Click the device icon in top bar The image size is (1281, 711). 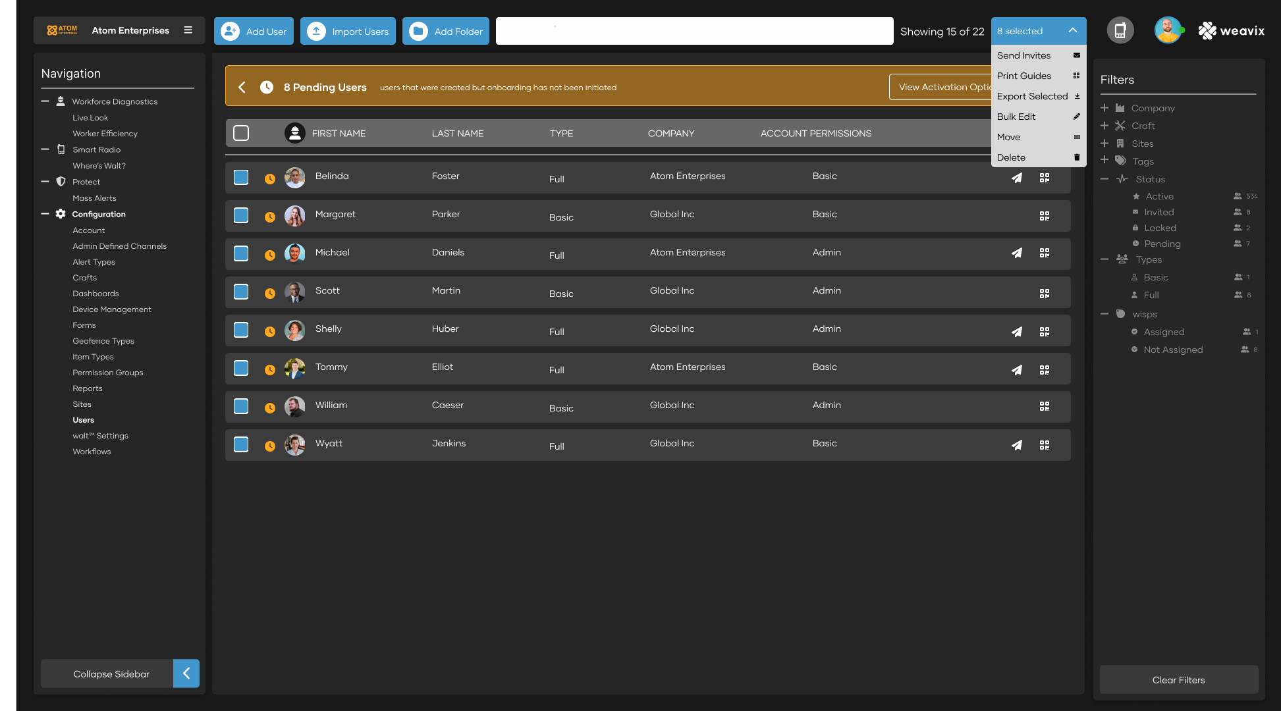(x=1120, y=30)
